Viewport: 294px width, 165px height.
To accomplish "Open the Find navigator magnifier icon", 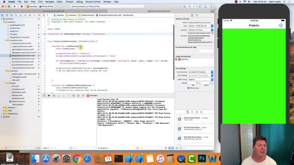I will [16, 15].
